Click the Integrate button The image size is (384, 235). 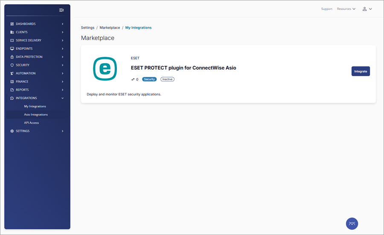point(361,71)
